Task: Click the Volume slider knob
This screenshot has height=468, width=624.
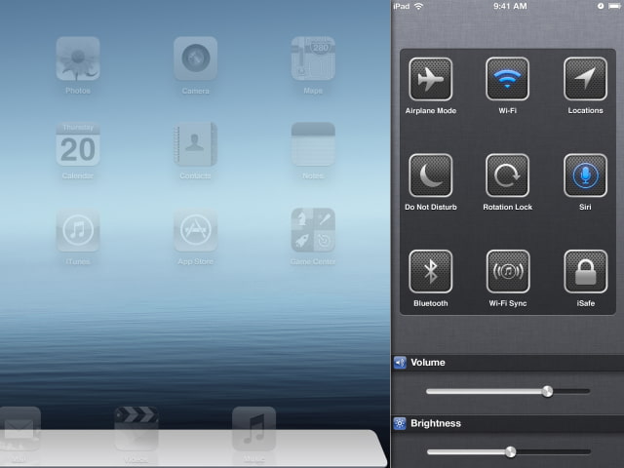Action: point(547,391)
